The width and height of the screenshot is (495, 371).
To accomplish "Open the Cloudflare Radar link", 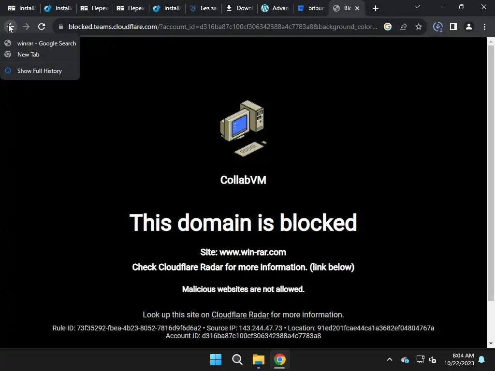I will click(240, 314).
